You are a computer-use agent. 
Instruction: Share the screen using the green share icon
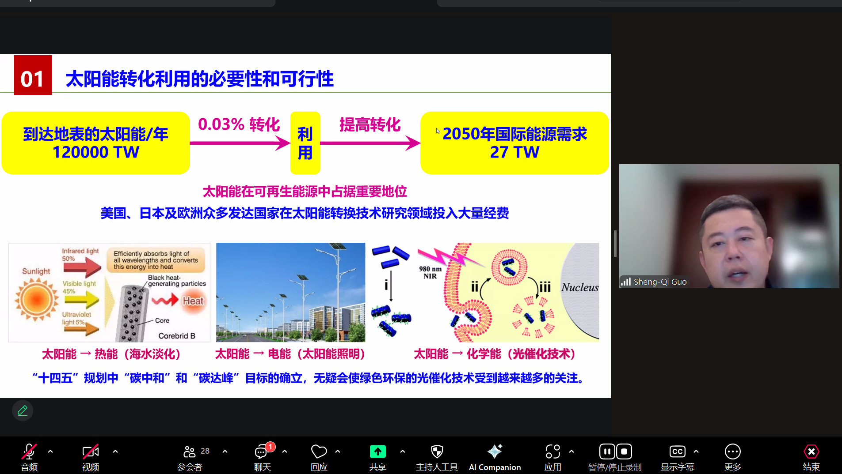377,451
